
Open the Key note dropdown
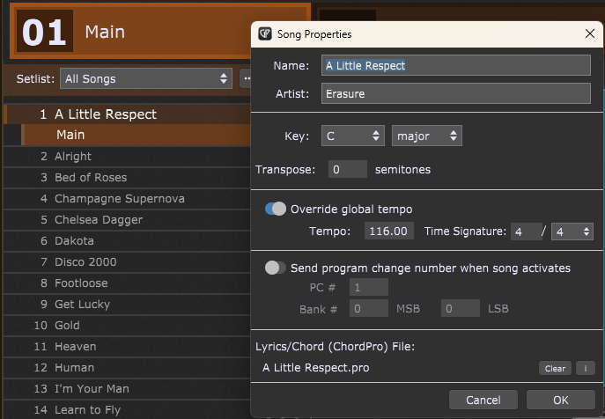[x=352, y=136]
